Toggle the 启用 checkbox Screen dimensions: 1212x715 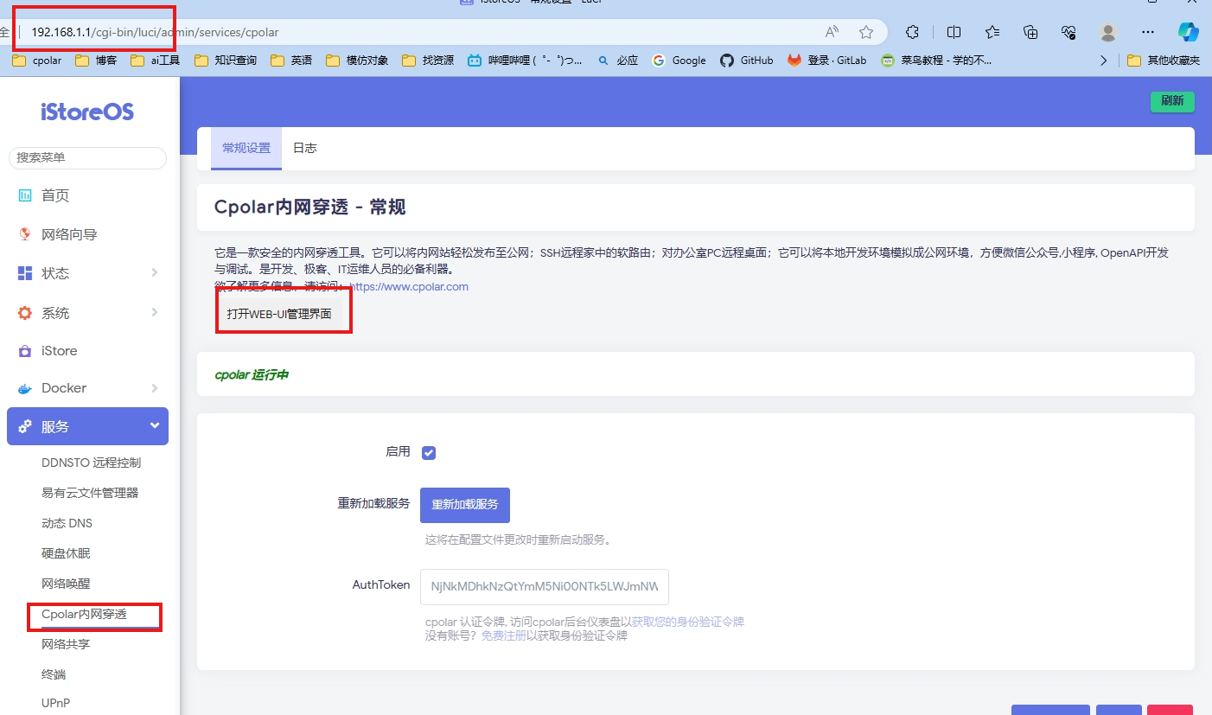(x=429, y=452)
